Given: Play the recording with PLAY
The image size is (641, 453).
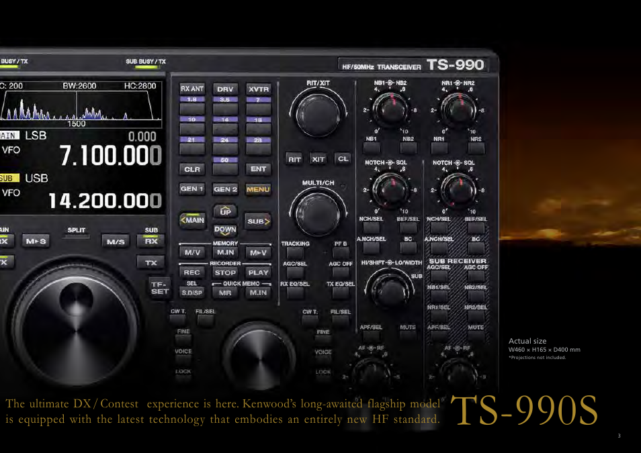Looking at the screenshot, I should (259, 272).
